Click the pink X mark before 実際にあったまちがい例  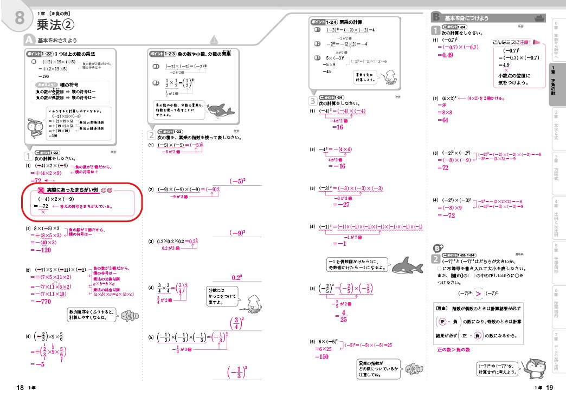click(x=41, y=190)
